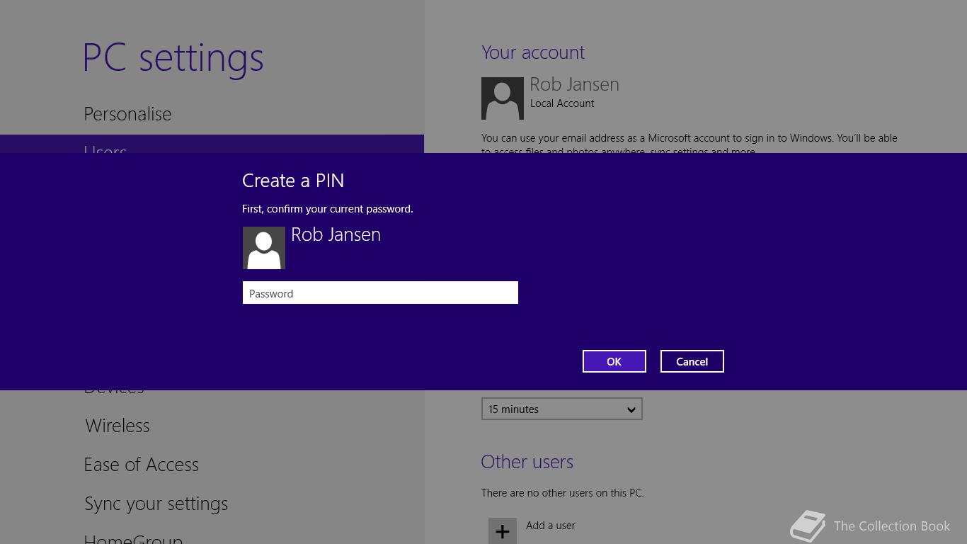Click the account picture under Your account
Screen dimensions: 967x544
[x=503, y=98]
